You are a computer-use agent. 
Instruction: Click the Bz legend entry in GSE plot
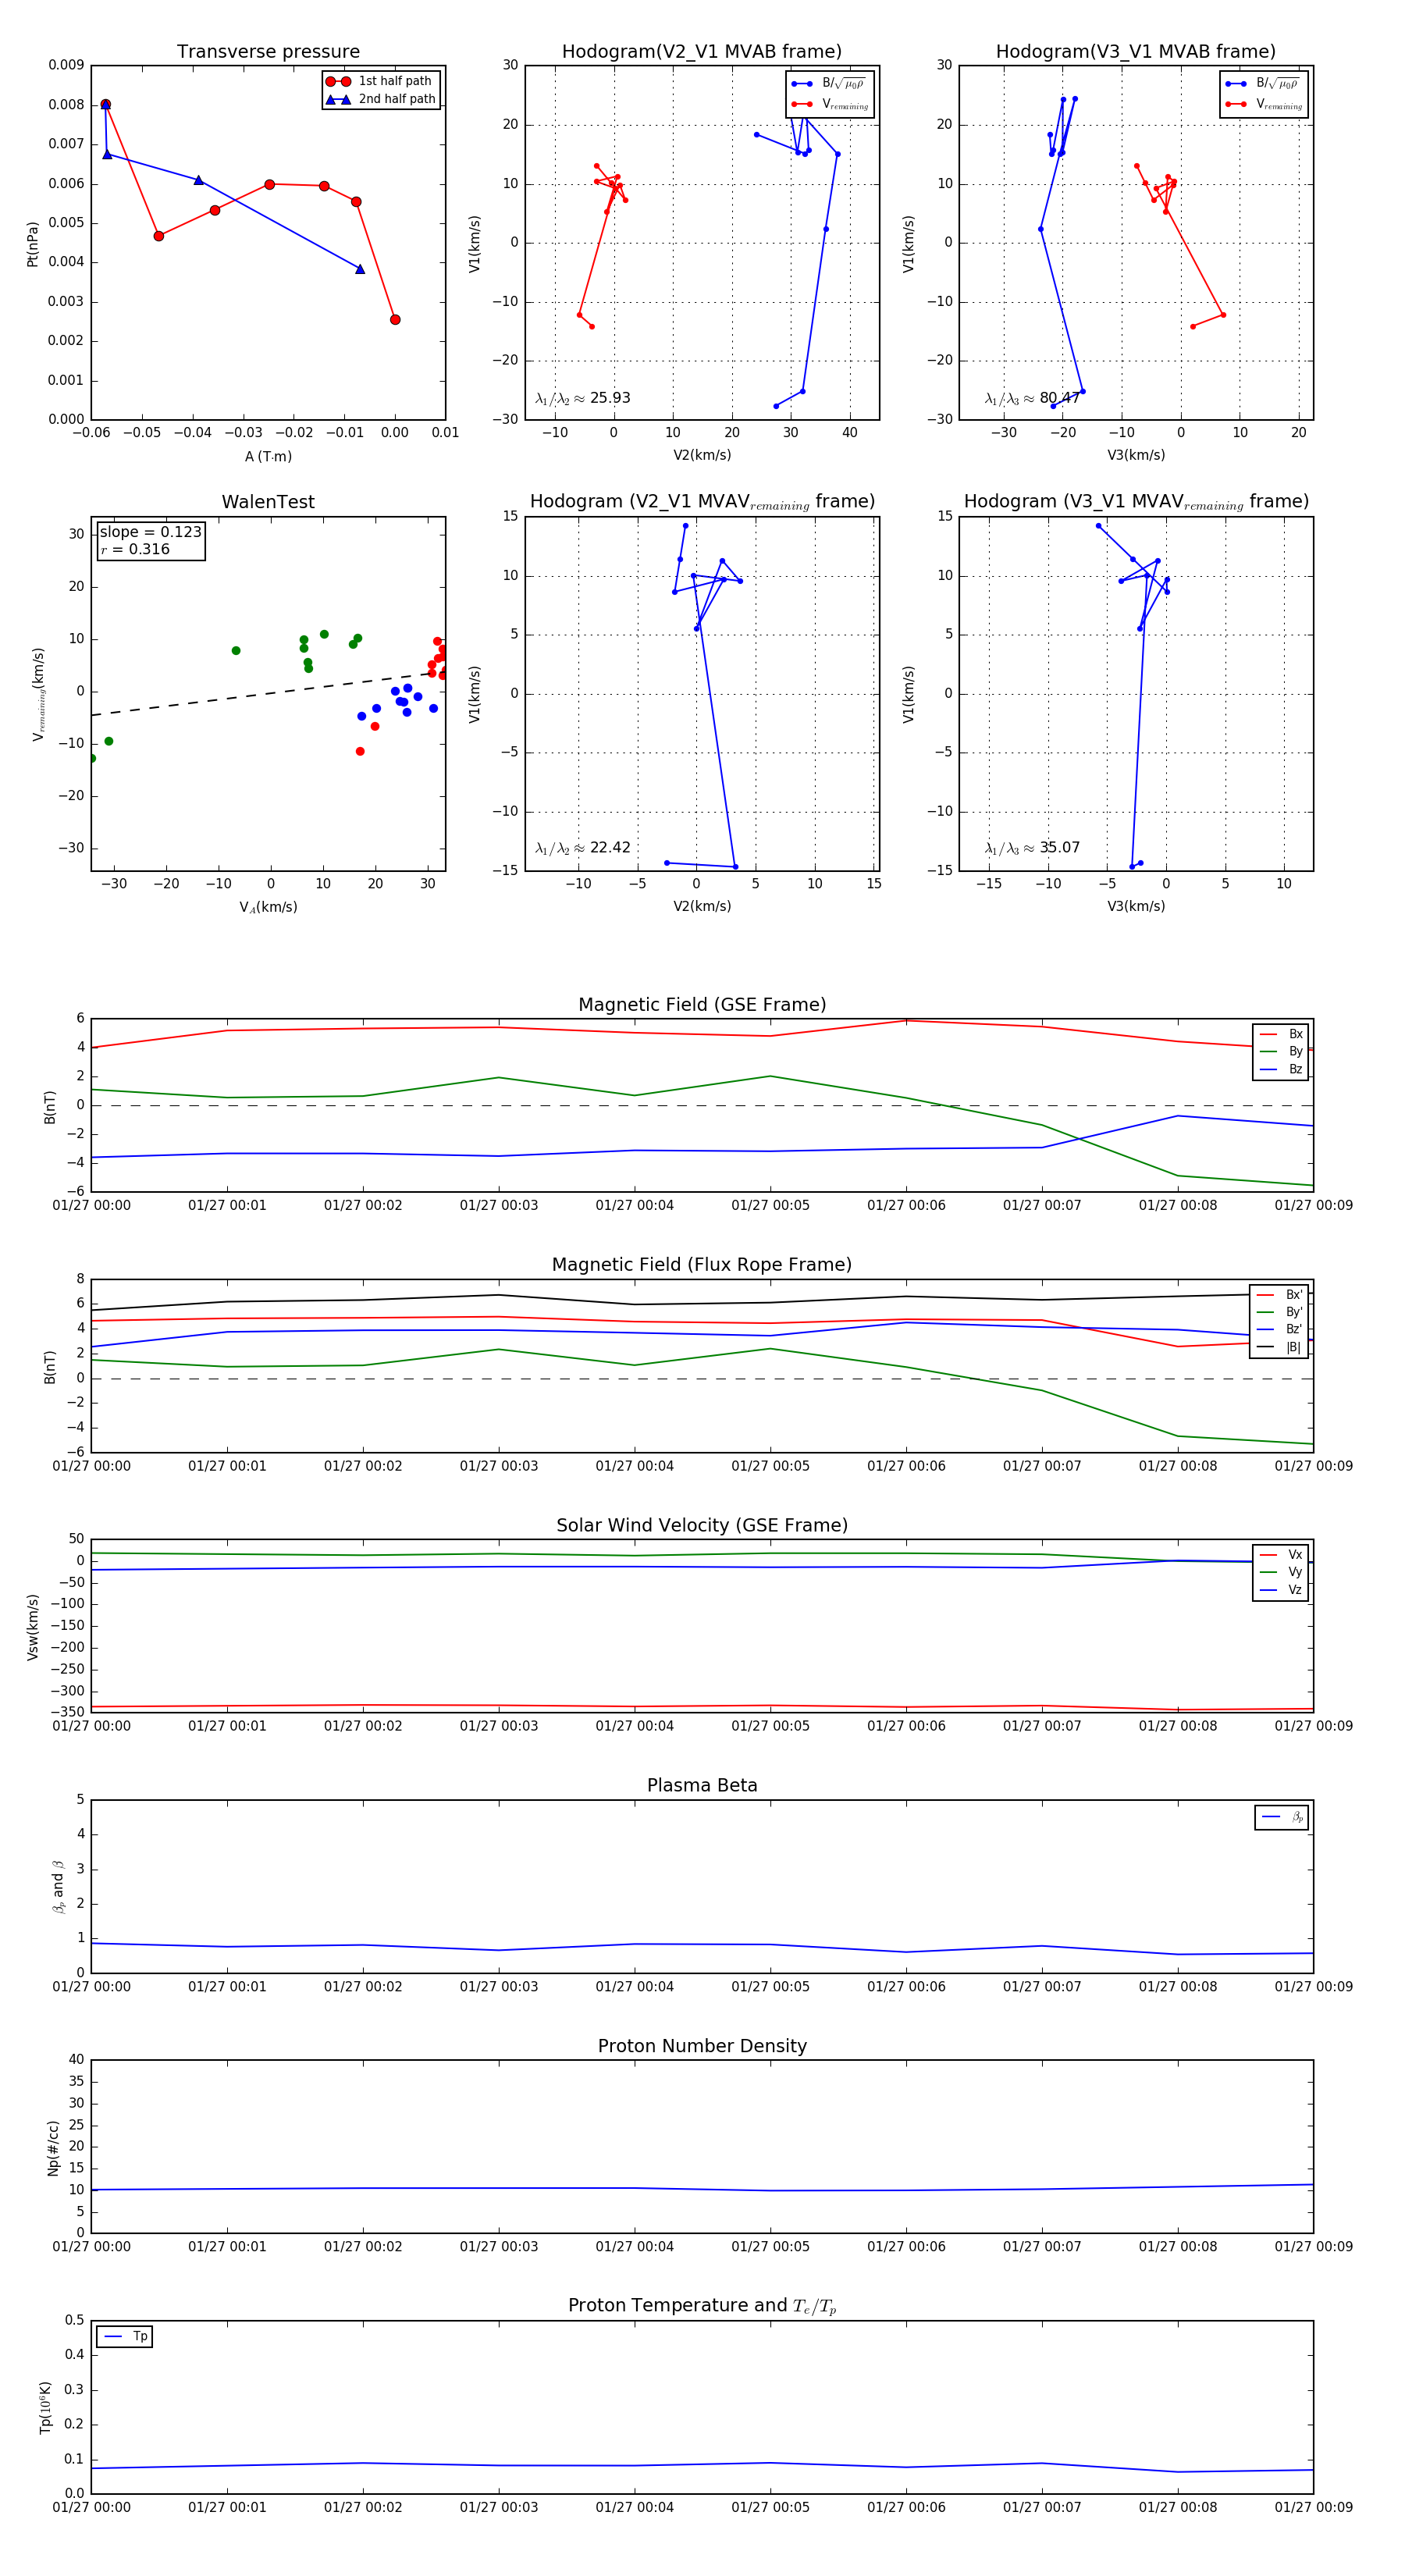(x=1281, y=1069)
